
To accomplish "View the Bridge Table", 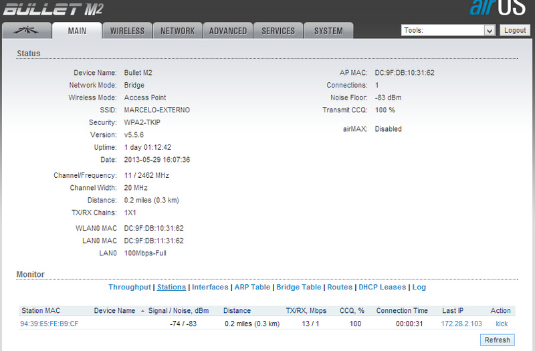I will coord(298,287).
